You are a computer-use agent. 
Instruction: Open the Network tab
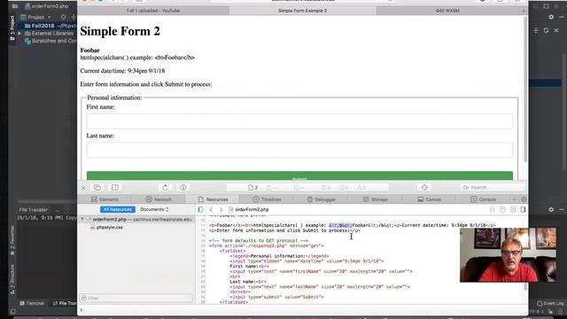[159, 199]
